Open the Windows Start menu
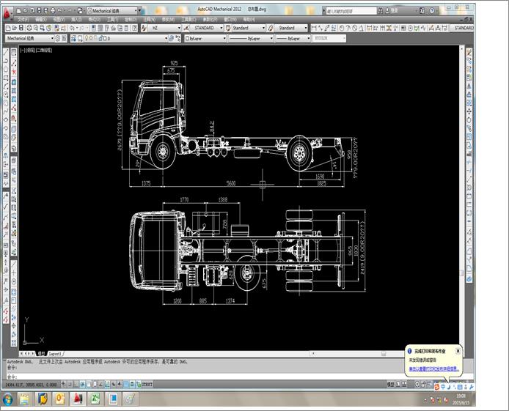 click(7, 399)
